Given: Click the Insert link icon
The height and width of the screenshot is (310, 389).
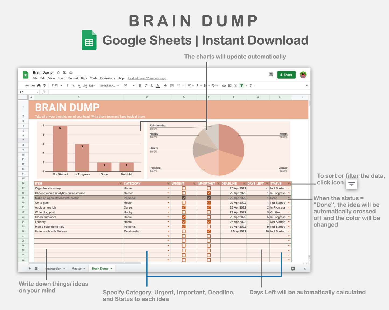Looking at the screenshot, I should [x=224, y=86].
